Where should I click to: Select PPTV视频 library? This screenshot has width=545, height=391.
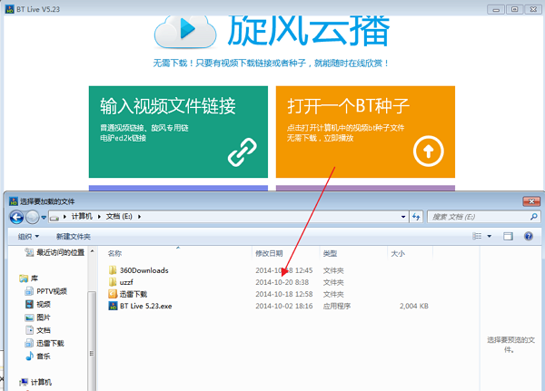52,291
